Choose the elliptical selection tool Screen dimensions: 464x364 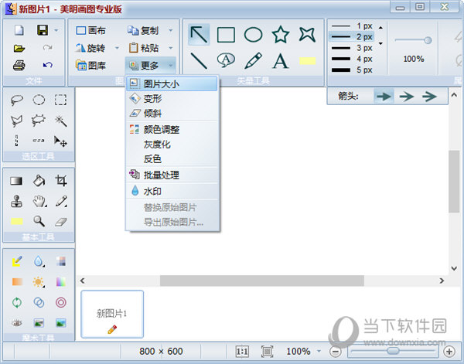[x=39, y=100]
